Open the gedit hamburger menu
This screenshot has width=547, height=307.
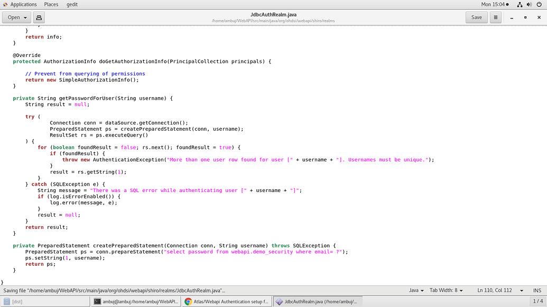[496, 17]
